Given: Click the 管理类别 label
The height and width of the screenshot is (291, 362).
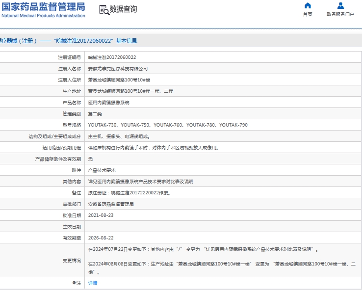Looking at the screenshot, I should point(72,114).
